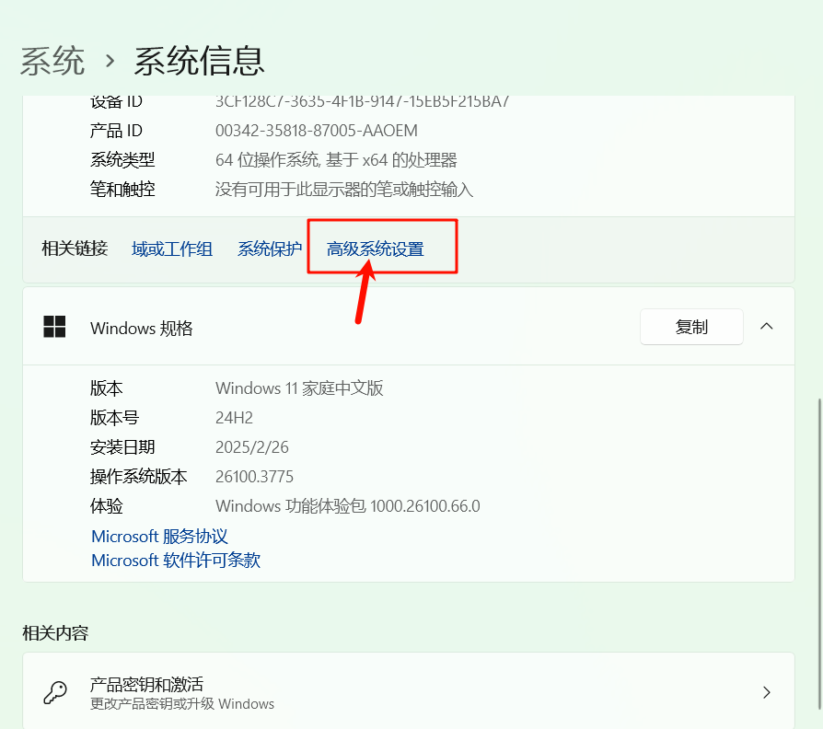
Task: Click the breadcrumb separator chevron after 系统
Action: [x=110, y=61]
